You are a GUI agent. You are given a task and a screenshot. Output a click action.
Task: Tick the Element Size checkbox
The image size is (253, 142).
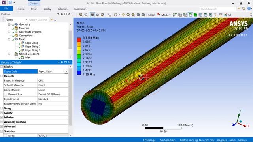6,94
